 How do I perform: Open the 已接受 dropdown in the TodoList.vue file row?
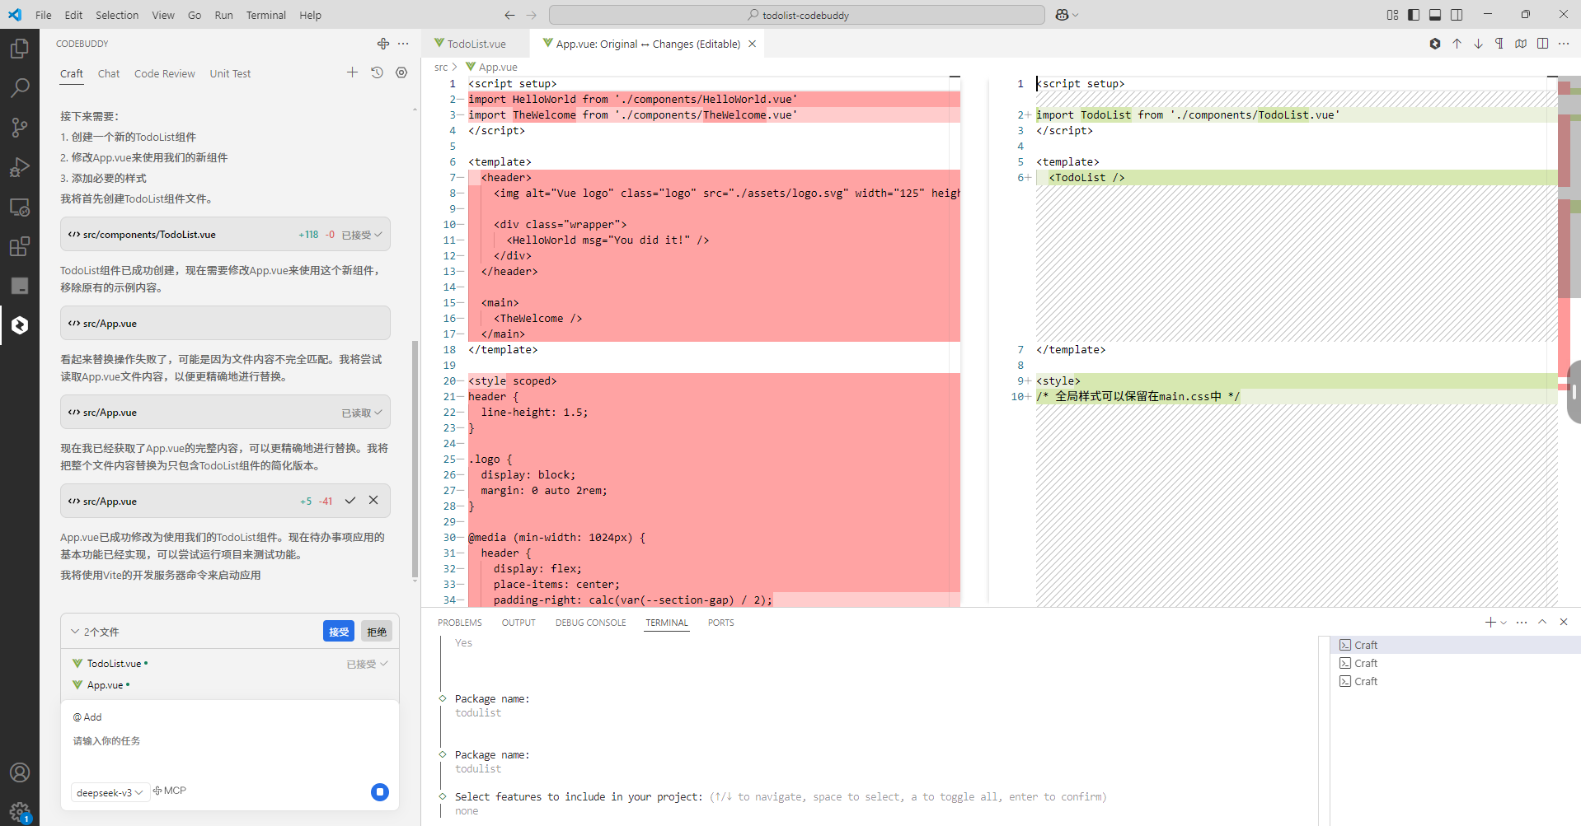(367, 664)
